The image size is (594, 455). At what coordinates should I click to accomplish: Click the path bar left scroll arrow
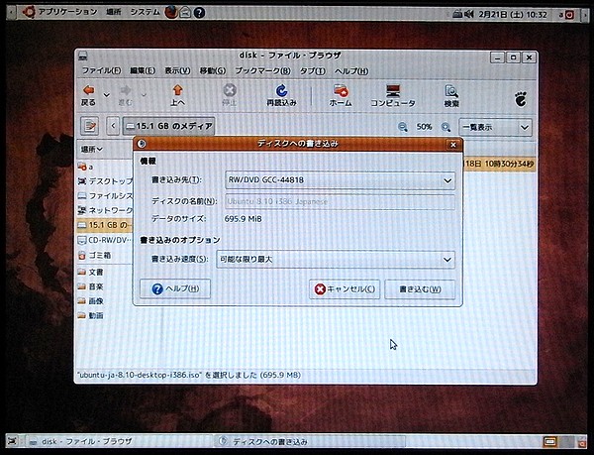pyautogui.click(x=113, y=126)
